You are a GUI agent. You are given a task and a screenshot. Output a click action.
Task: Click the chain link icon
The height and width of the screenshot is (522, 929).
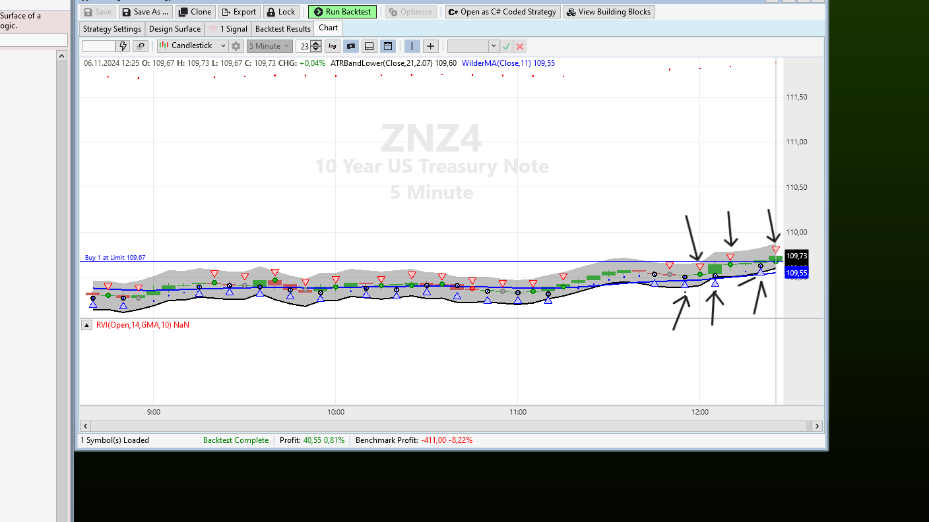[140, 46]
